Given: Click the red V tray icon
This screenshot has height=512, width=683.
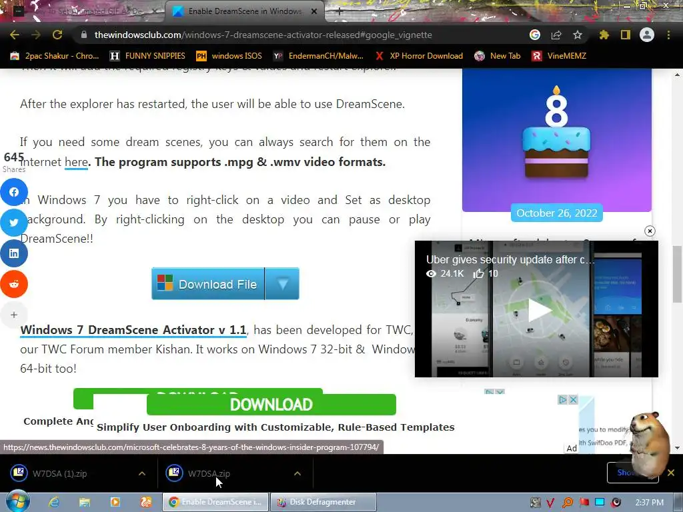Looking at the screenshot, I should [x=550, y=503].
